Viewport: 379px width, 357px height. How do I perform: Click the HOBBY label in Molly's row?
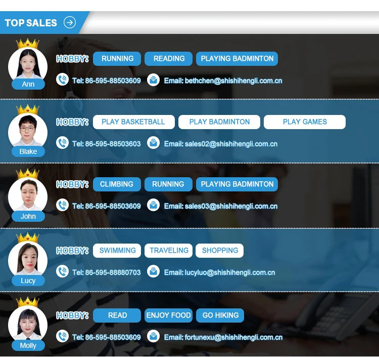click(72, 315)
